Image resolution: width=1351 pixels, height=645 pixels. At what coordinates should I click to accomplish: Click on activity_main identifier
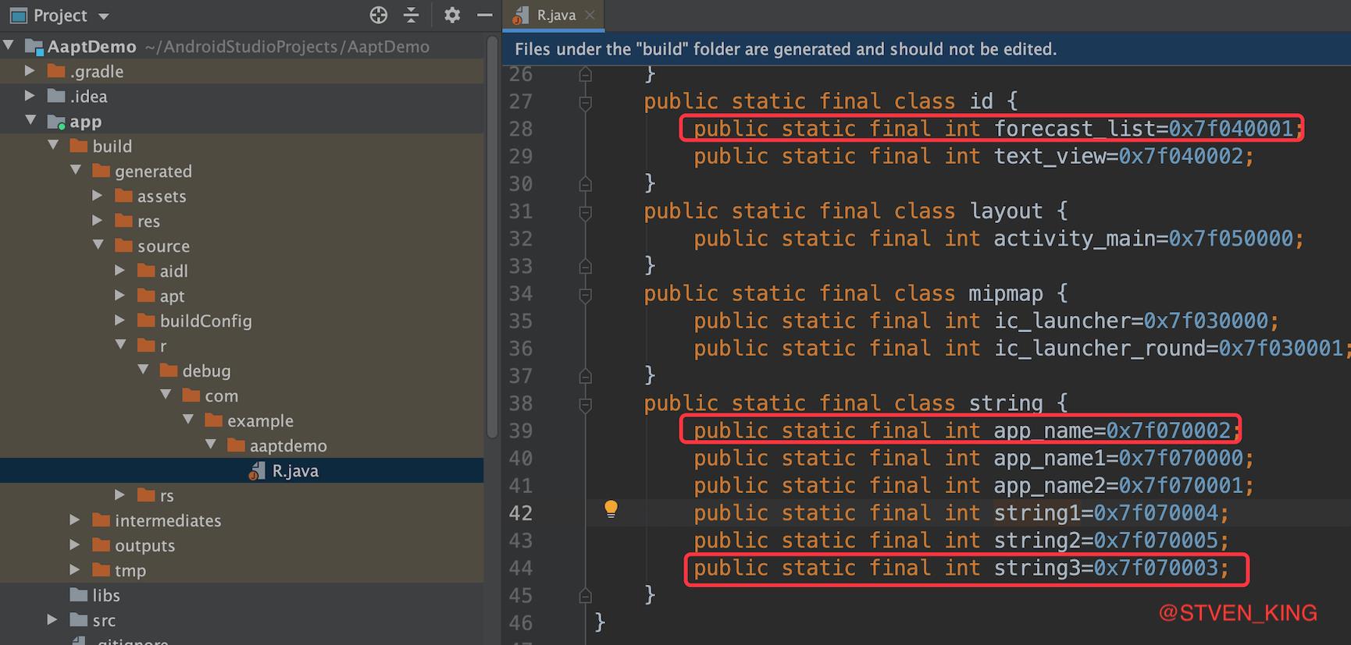[x=1075, y=239]
